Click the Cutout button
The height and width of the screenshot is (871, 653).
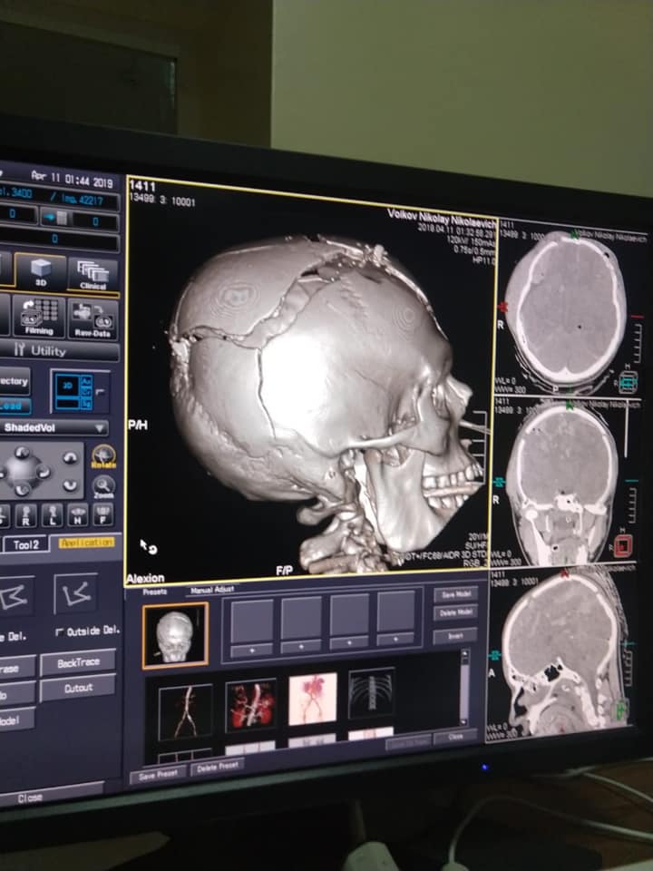pyautogui.click(x=78, y=689)
